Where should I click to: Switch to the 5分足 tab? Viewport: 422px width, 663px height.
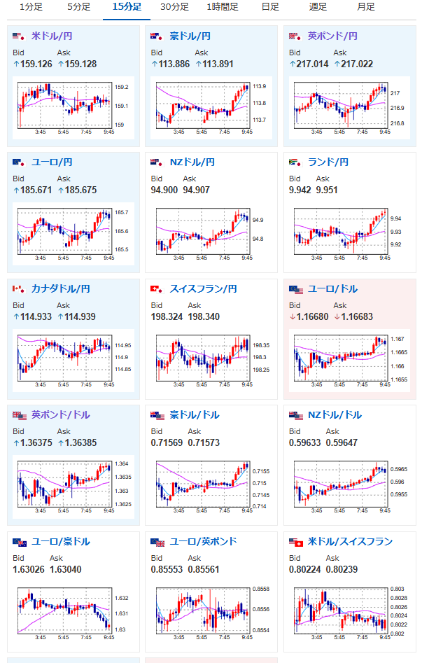click(78, 7)
